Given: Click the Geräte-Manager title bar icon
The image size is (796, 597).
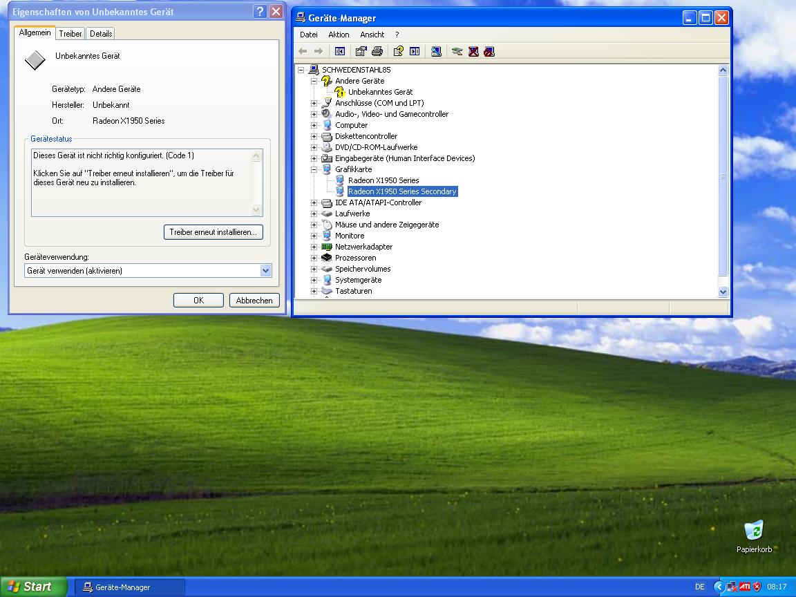Looking at the screenshot, I should tap(301, 18).
